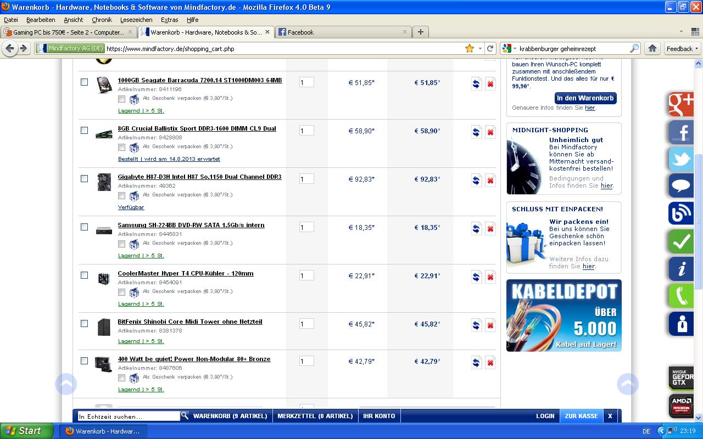
Task: Bookmark this page with the star icon
Action: 469,48
